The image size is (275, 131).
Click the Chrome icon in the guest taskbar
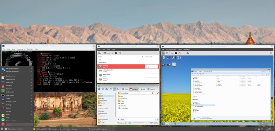(x=176, y=124)
